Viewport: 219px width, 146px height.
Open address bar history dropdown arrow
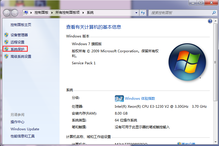coord(136,13)
